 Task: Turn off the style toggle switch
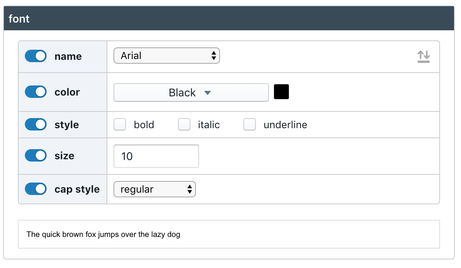click(36, 124)
